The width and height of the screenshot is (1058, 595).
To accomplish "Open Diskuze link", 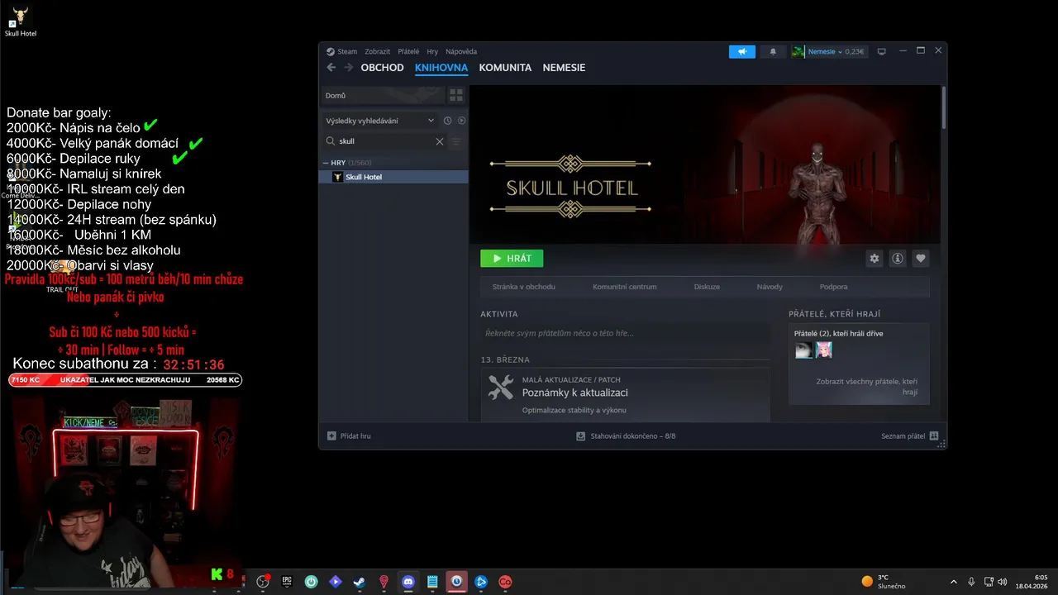I will point(707,287).
